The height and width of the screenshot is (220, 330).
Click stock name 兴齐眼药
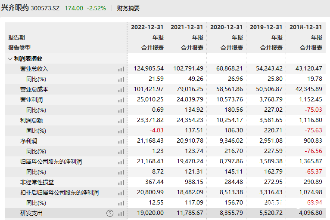[x=15, y=8]
